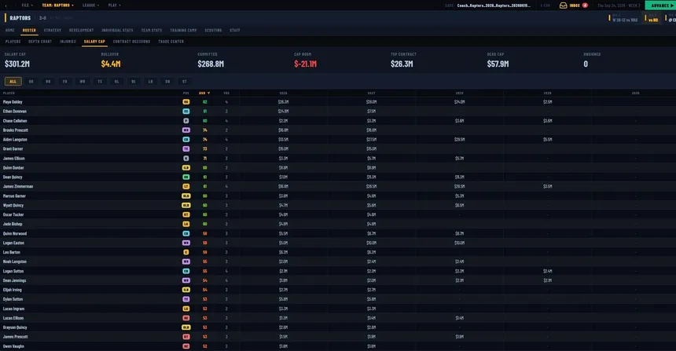Click Quinn Dunbar's ILB position badge
The width and height of the screenshot is (676, 351).
186,167
